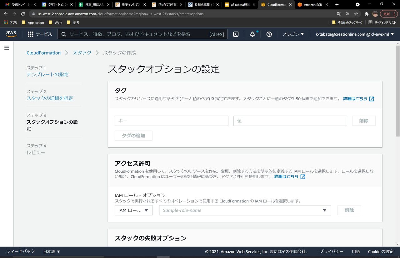Open the IAM ロー type dropdown

[134, 210]
